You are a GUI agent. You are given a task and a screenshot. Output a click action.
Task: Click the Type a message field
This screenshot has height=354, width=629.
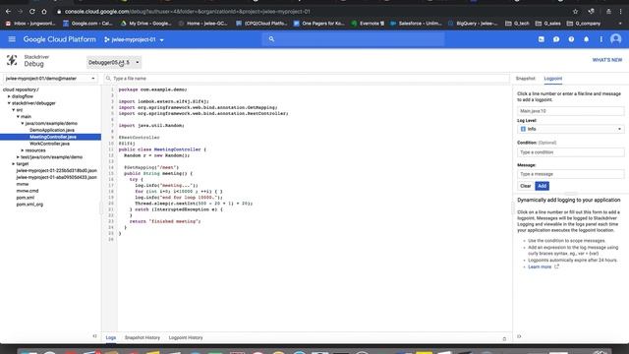click(x=570, y=174)
